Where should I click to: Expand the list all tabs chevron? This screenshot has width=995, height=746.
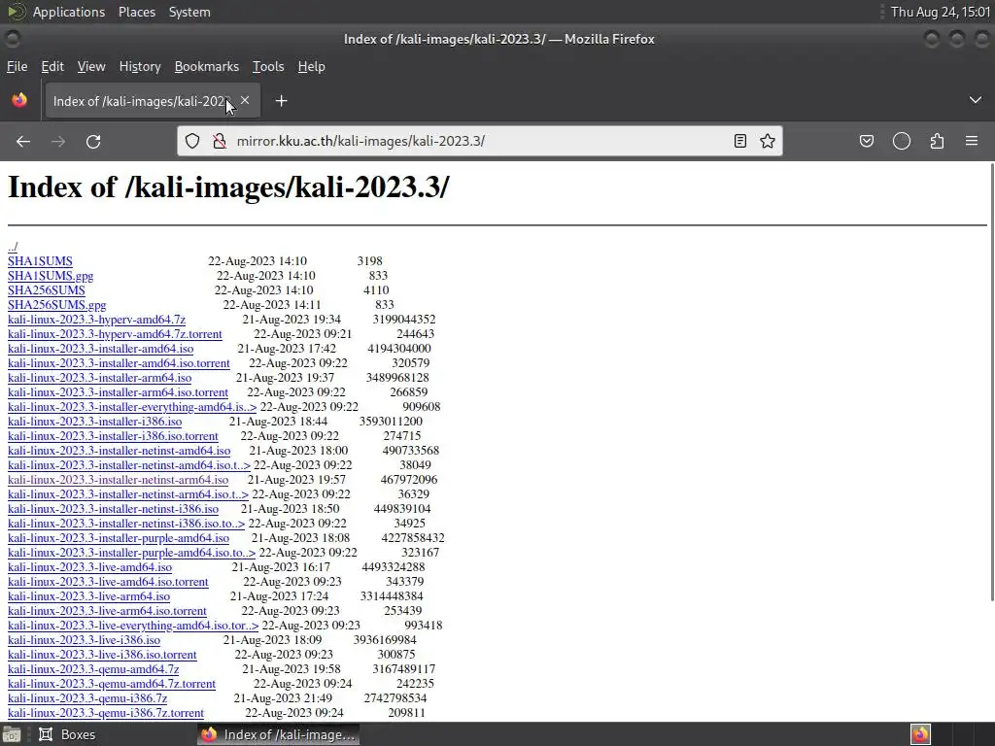point(976,100)
